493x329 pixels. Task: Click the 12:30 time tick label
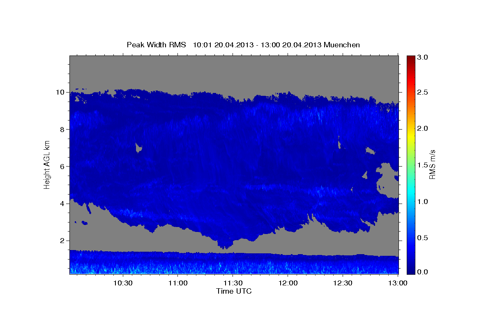343,283
